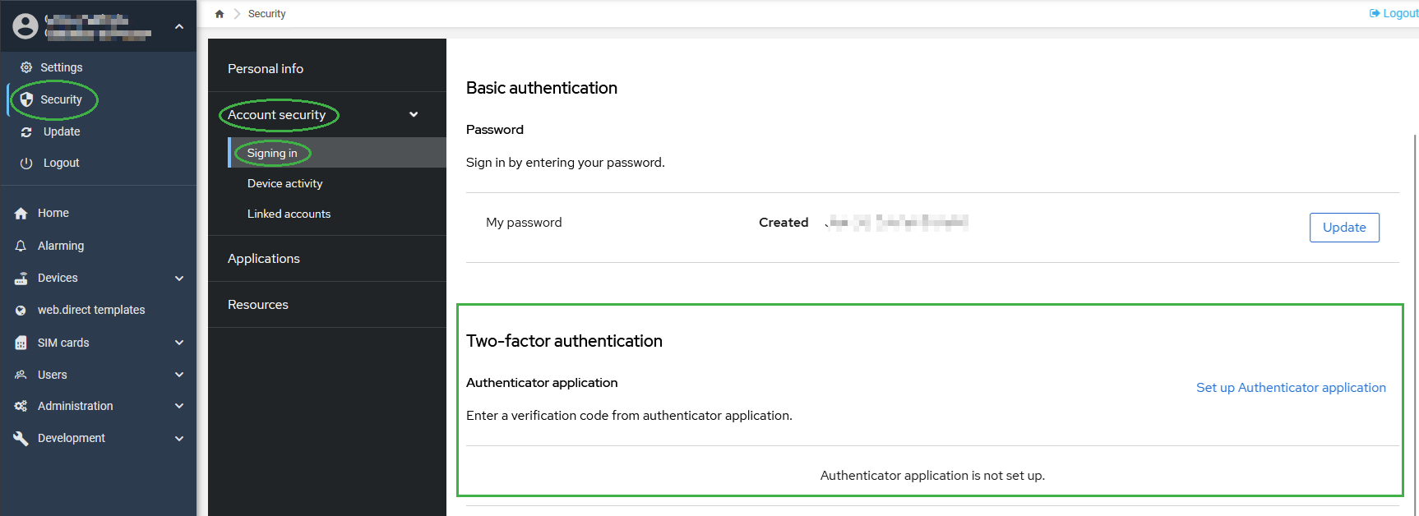Open the Personal info tab
Image resolution: width=1419 pixels, height=516 pixels.
pyautogui.click(x=266, y=69)
